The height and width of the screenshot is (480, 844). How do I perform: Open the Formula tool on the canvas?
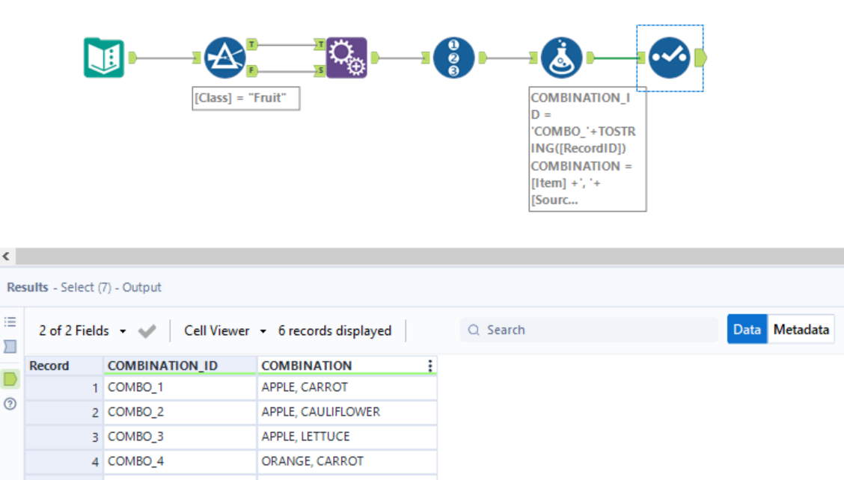click(561, 56)
